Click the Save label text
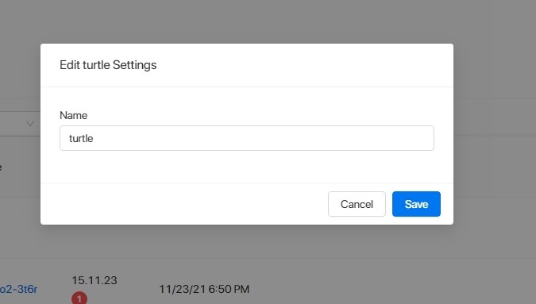 click(x=416, y=204)
